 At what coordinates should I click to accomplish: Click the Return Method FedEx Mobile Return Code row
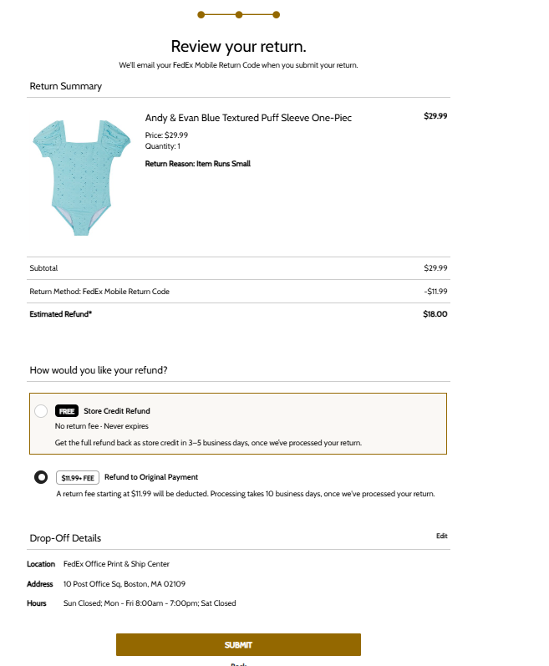point(238,292)
